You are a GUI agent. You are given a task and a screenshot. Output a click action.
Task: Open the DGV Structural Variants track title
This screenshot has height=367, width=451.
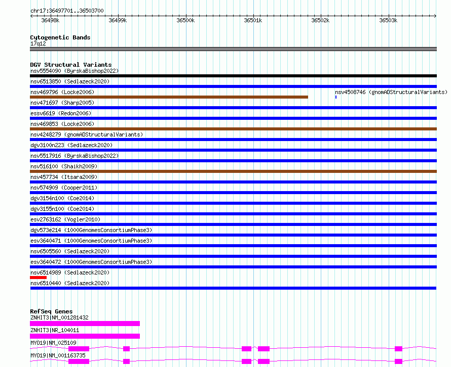[x=71, y=65]
